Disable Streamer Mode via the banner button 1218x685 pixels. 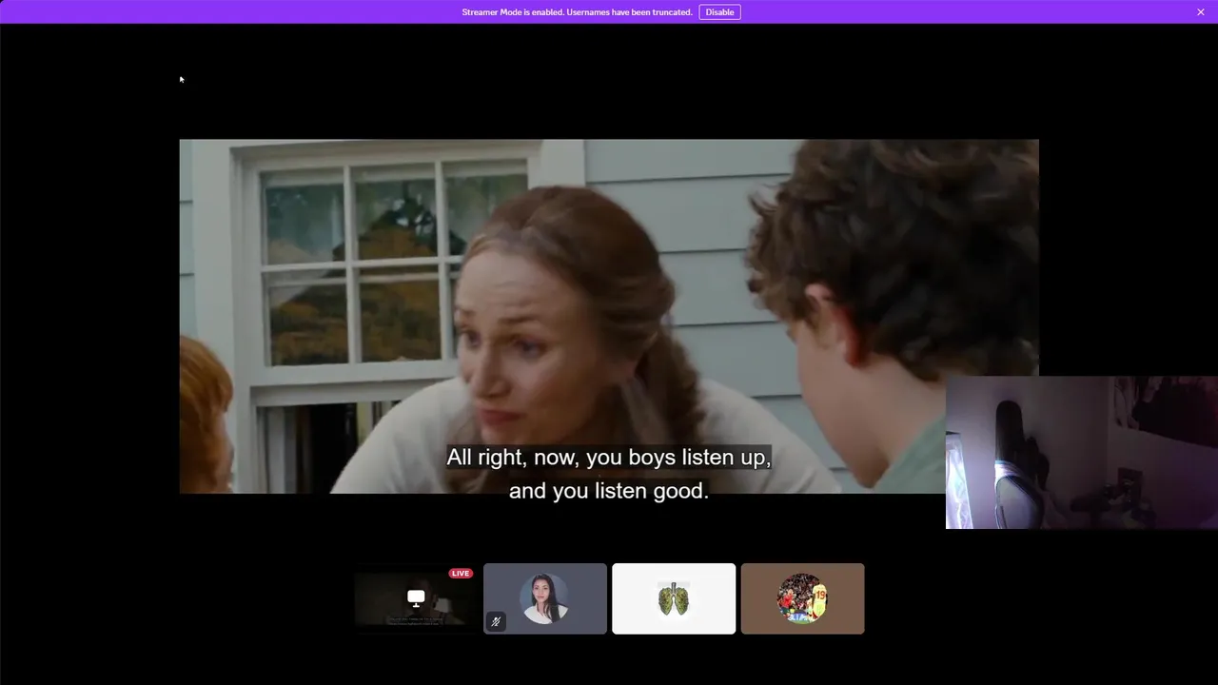[x=719, y=12]
